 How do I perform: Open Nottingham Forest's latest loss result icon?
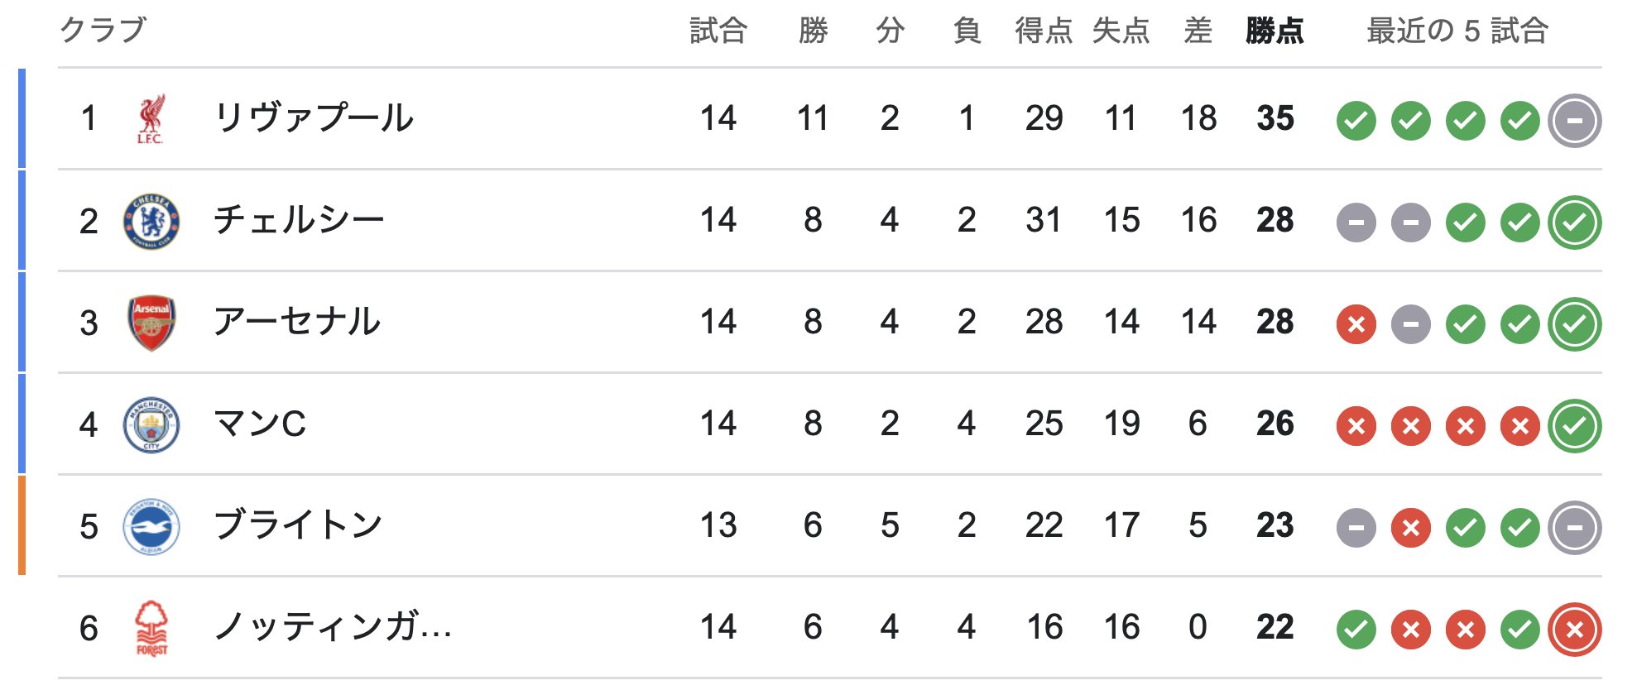pos(1575,630)
